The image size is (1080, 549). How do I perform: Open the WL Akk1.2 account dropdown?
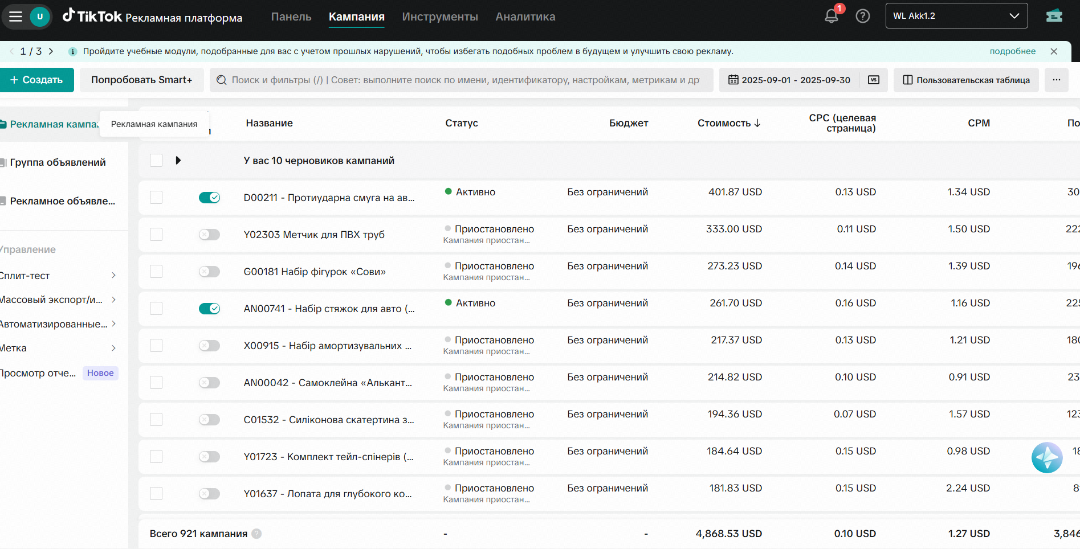956,16
